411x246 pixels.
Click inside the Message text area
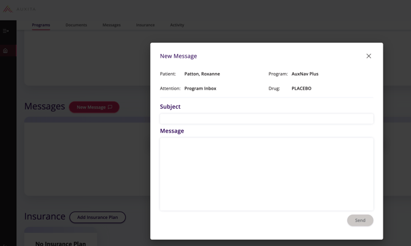click(x=266, y=174)
